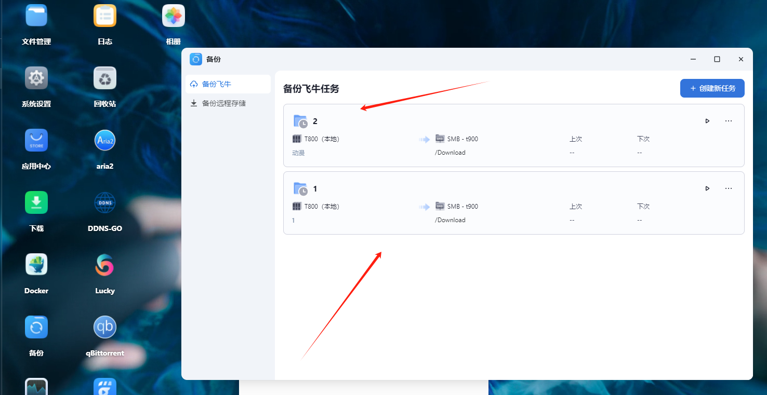This screenshot has height=395, width=767.
Task: Launch the aria2 desktop app
Action: (105, 140)
